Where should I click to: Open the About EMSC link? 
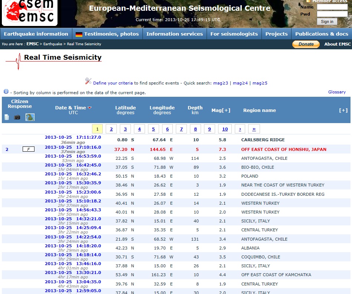[338, 44]
